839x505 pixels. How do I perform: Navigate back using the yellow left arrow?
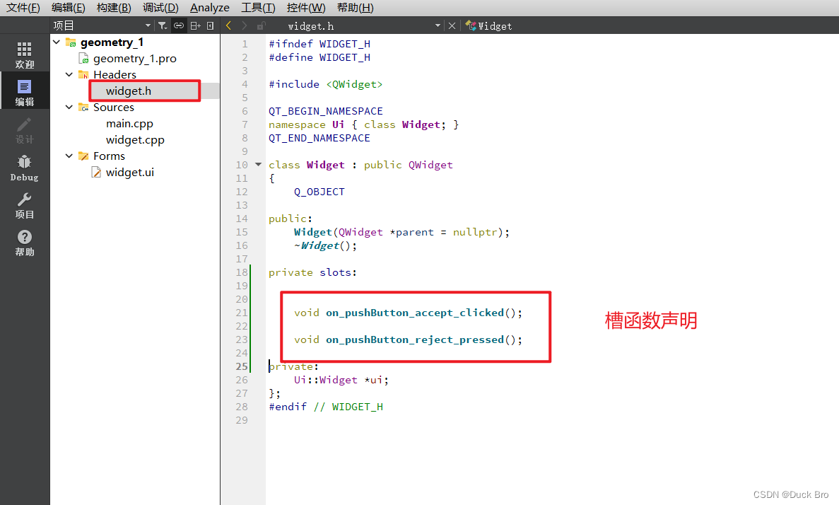(x=228, y=25)
